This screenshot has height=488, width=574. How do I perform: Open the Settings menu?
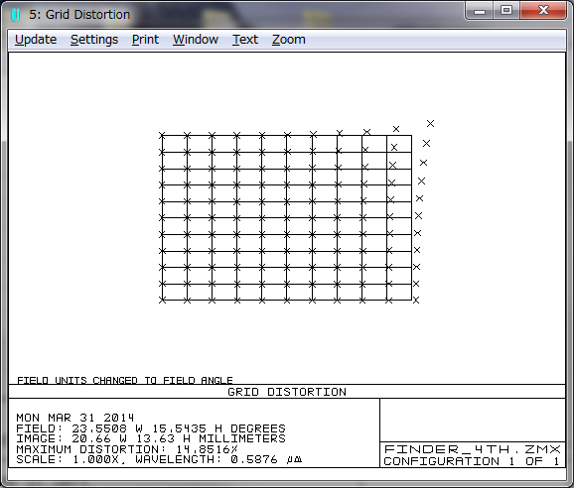[x=94, y=40]
